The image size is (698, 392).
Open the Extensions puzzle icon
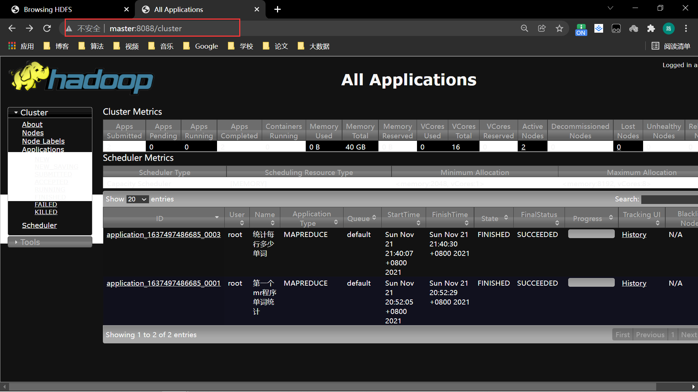651,28
